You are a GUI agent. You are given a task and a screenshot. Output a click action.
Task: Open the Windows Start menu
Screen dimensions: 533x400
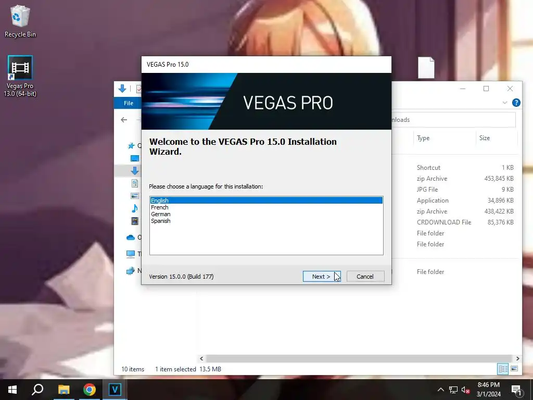(12, 390)
